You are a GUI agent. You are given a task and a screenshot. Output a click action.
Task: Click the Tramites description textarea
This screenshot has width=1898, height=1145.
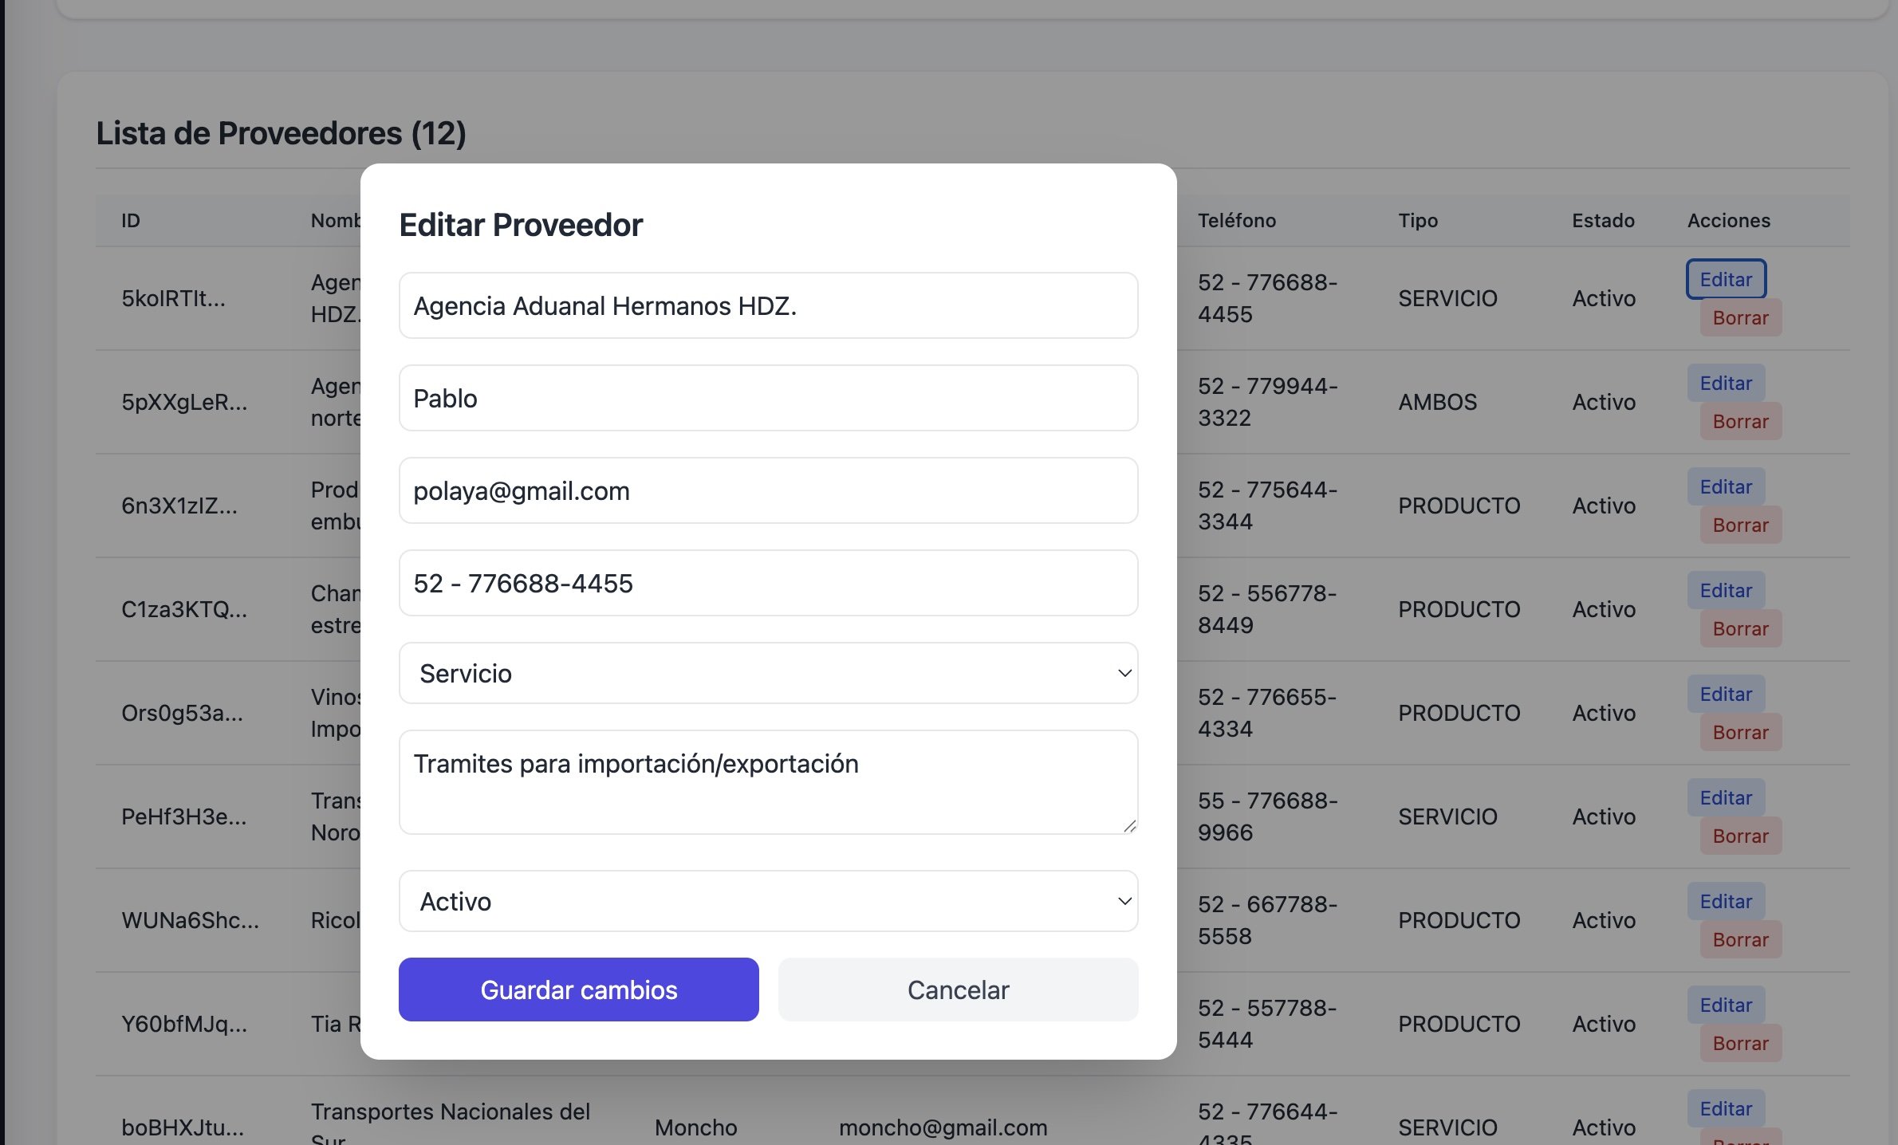pyautogui.click(x=768, y=781)
